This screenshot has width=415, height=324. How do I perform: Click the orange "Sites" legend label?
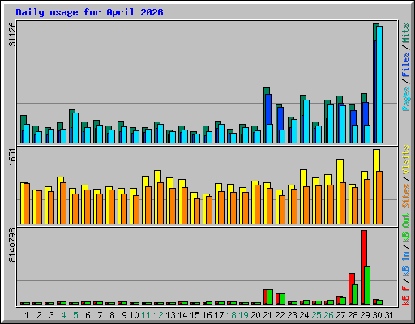point(406,196)
